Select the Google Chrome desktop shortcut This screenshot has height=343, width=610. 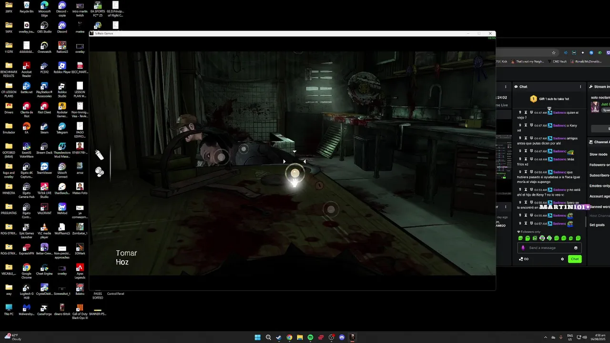click(27, 271)
